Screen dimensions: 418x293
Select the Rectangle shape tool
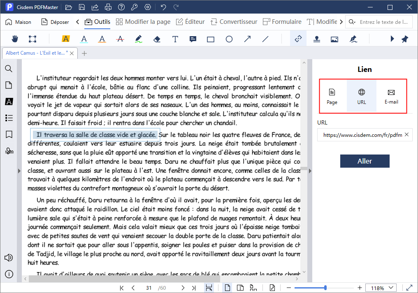tap(211, 39)
